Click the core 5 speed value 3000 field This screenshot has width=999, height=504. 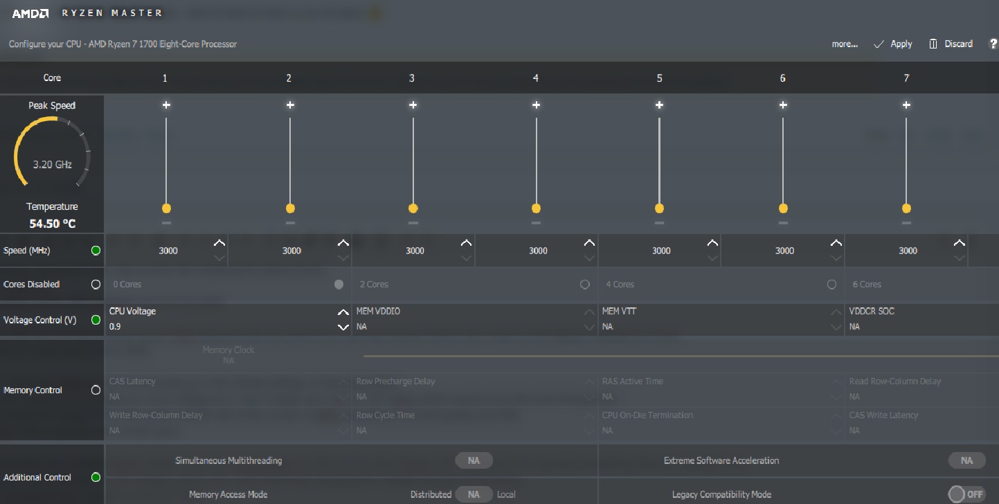[x=661, y=251]
